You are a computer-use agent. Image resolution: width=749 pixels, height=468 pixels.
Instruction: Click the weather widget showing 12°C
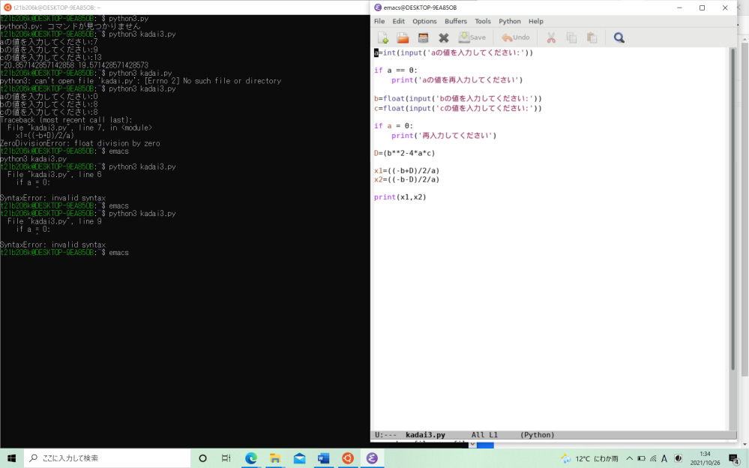pyautogui.click(x=590, y=458)
